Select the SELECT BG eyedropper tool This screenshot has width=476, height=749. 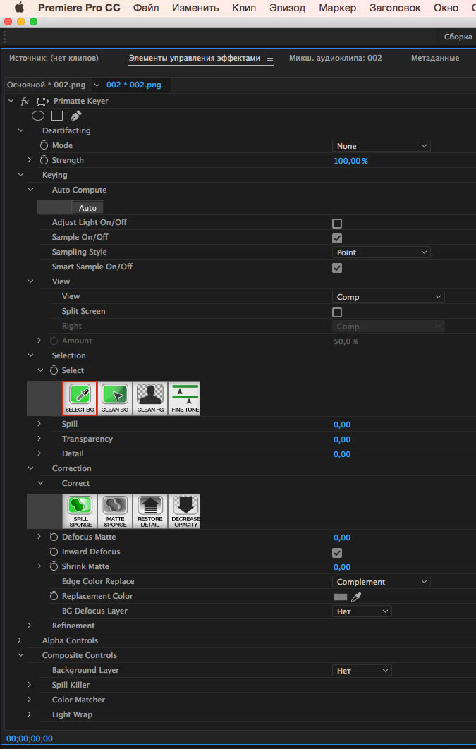(x=80, y=398)
